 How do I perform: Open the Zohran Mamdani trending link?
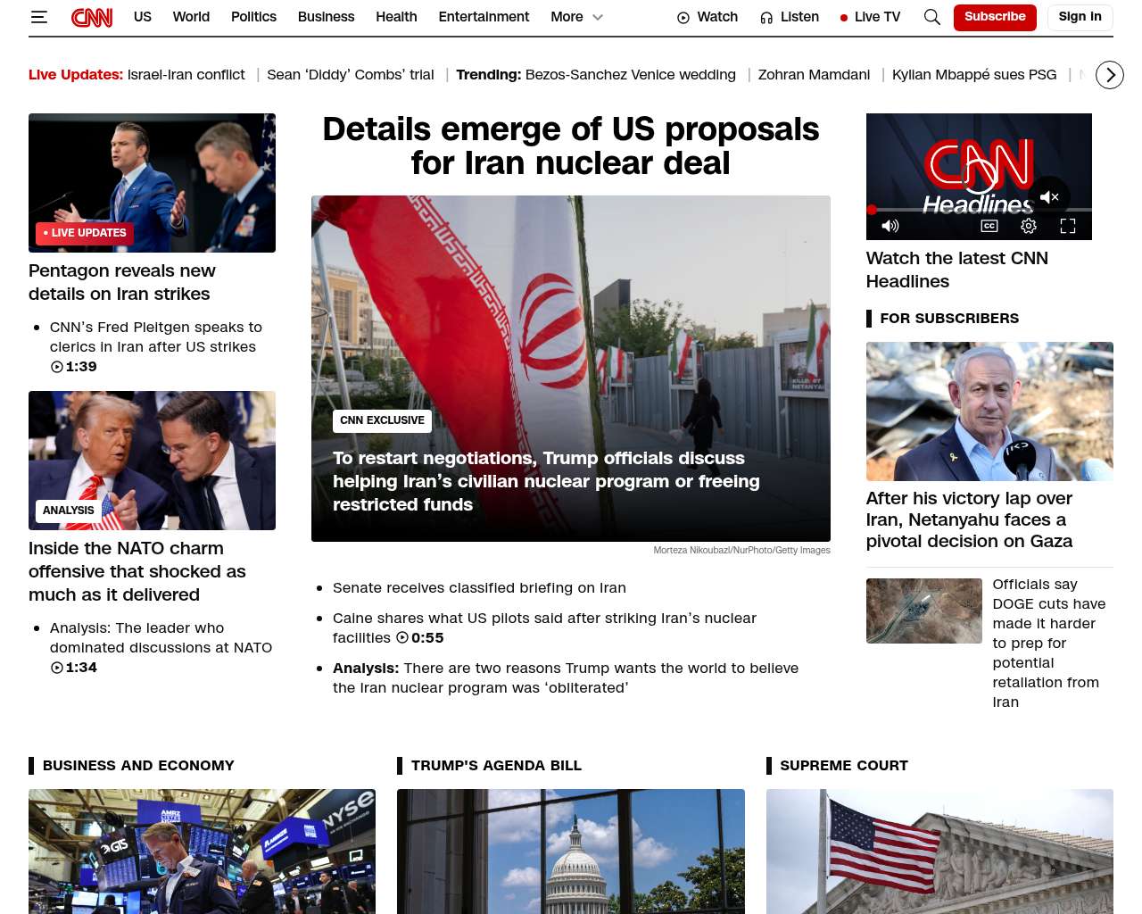click(814, 75)
